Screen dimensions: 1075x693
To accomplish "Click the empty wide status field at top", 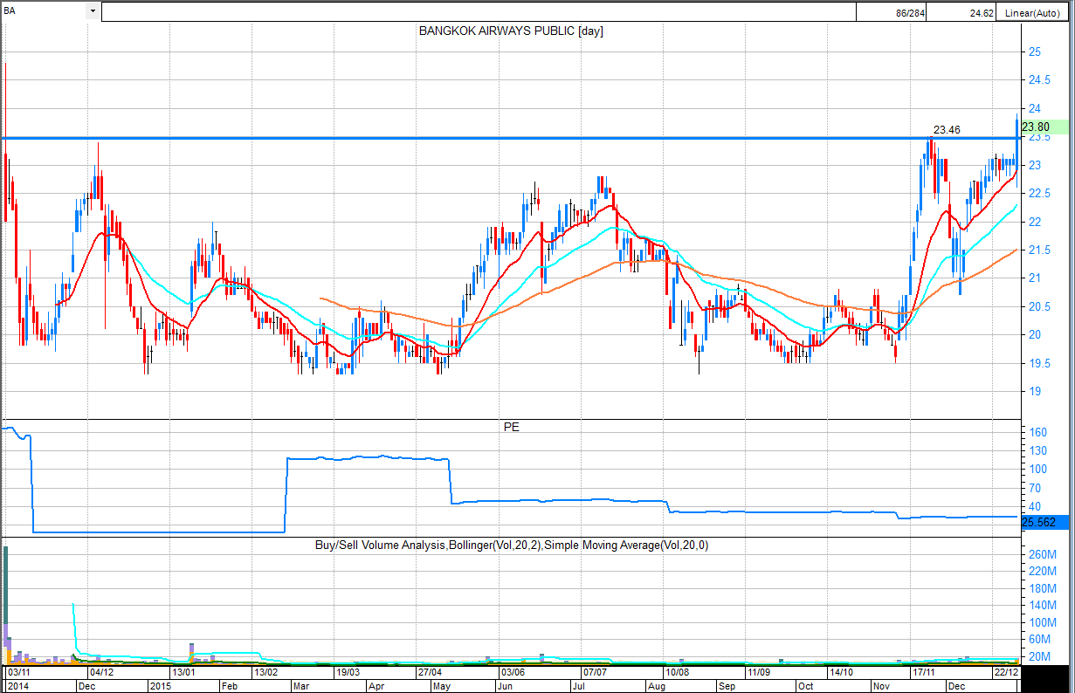I will [478, 12].
